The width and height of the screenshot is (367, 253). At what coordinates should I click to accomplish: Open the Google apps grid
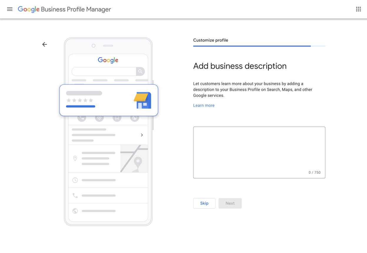[x=358, y=9]
